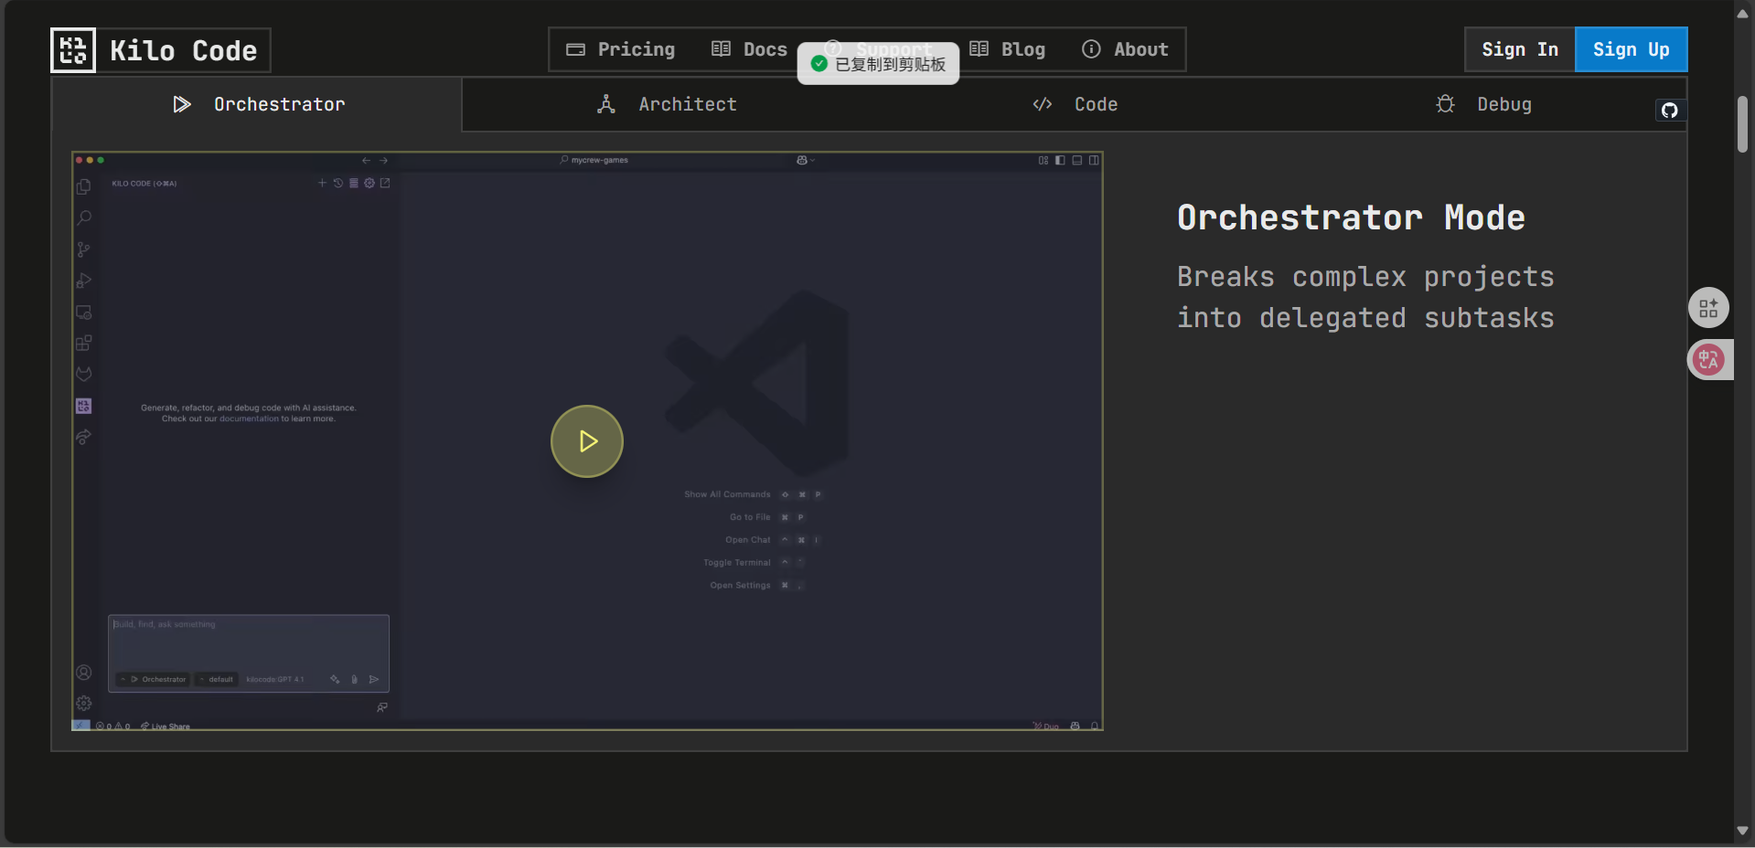This screenshot has width=1755, height=848.
Task: Switch to the Code mode tab
Action: (x=1075, y=104)
